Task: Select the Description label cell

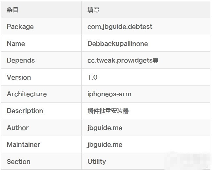Action: point(25,111)
